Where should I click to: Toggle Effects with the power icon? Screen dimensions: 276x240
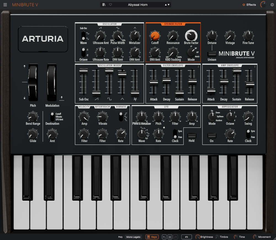pyautogui.click(x=244, y=4)
